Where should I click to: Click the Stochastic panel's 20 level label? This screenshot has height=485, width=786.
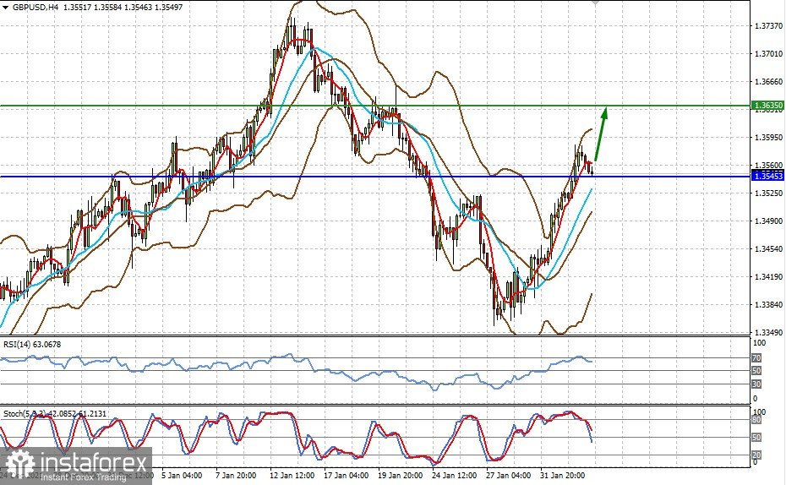(756, 455)
